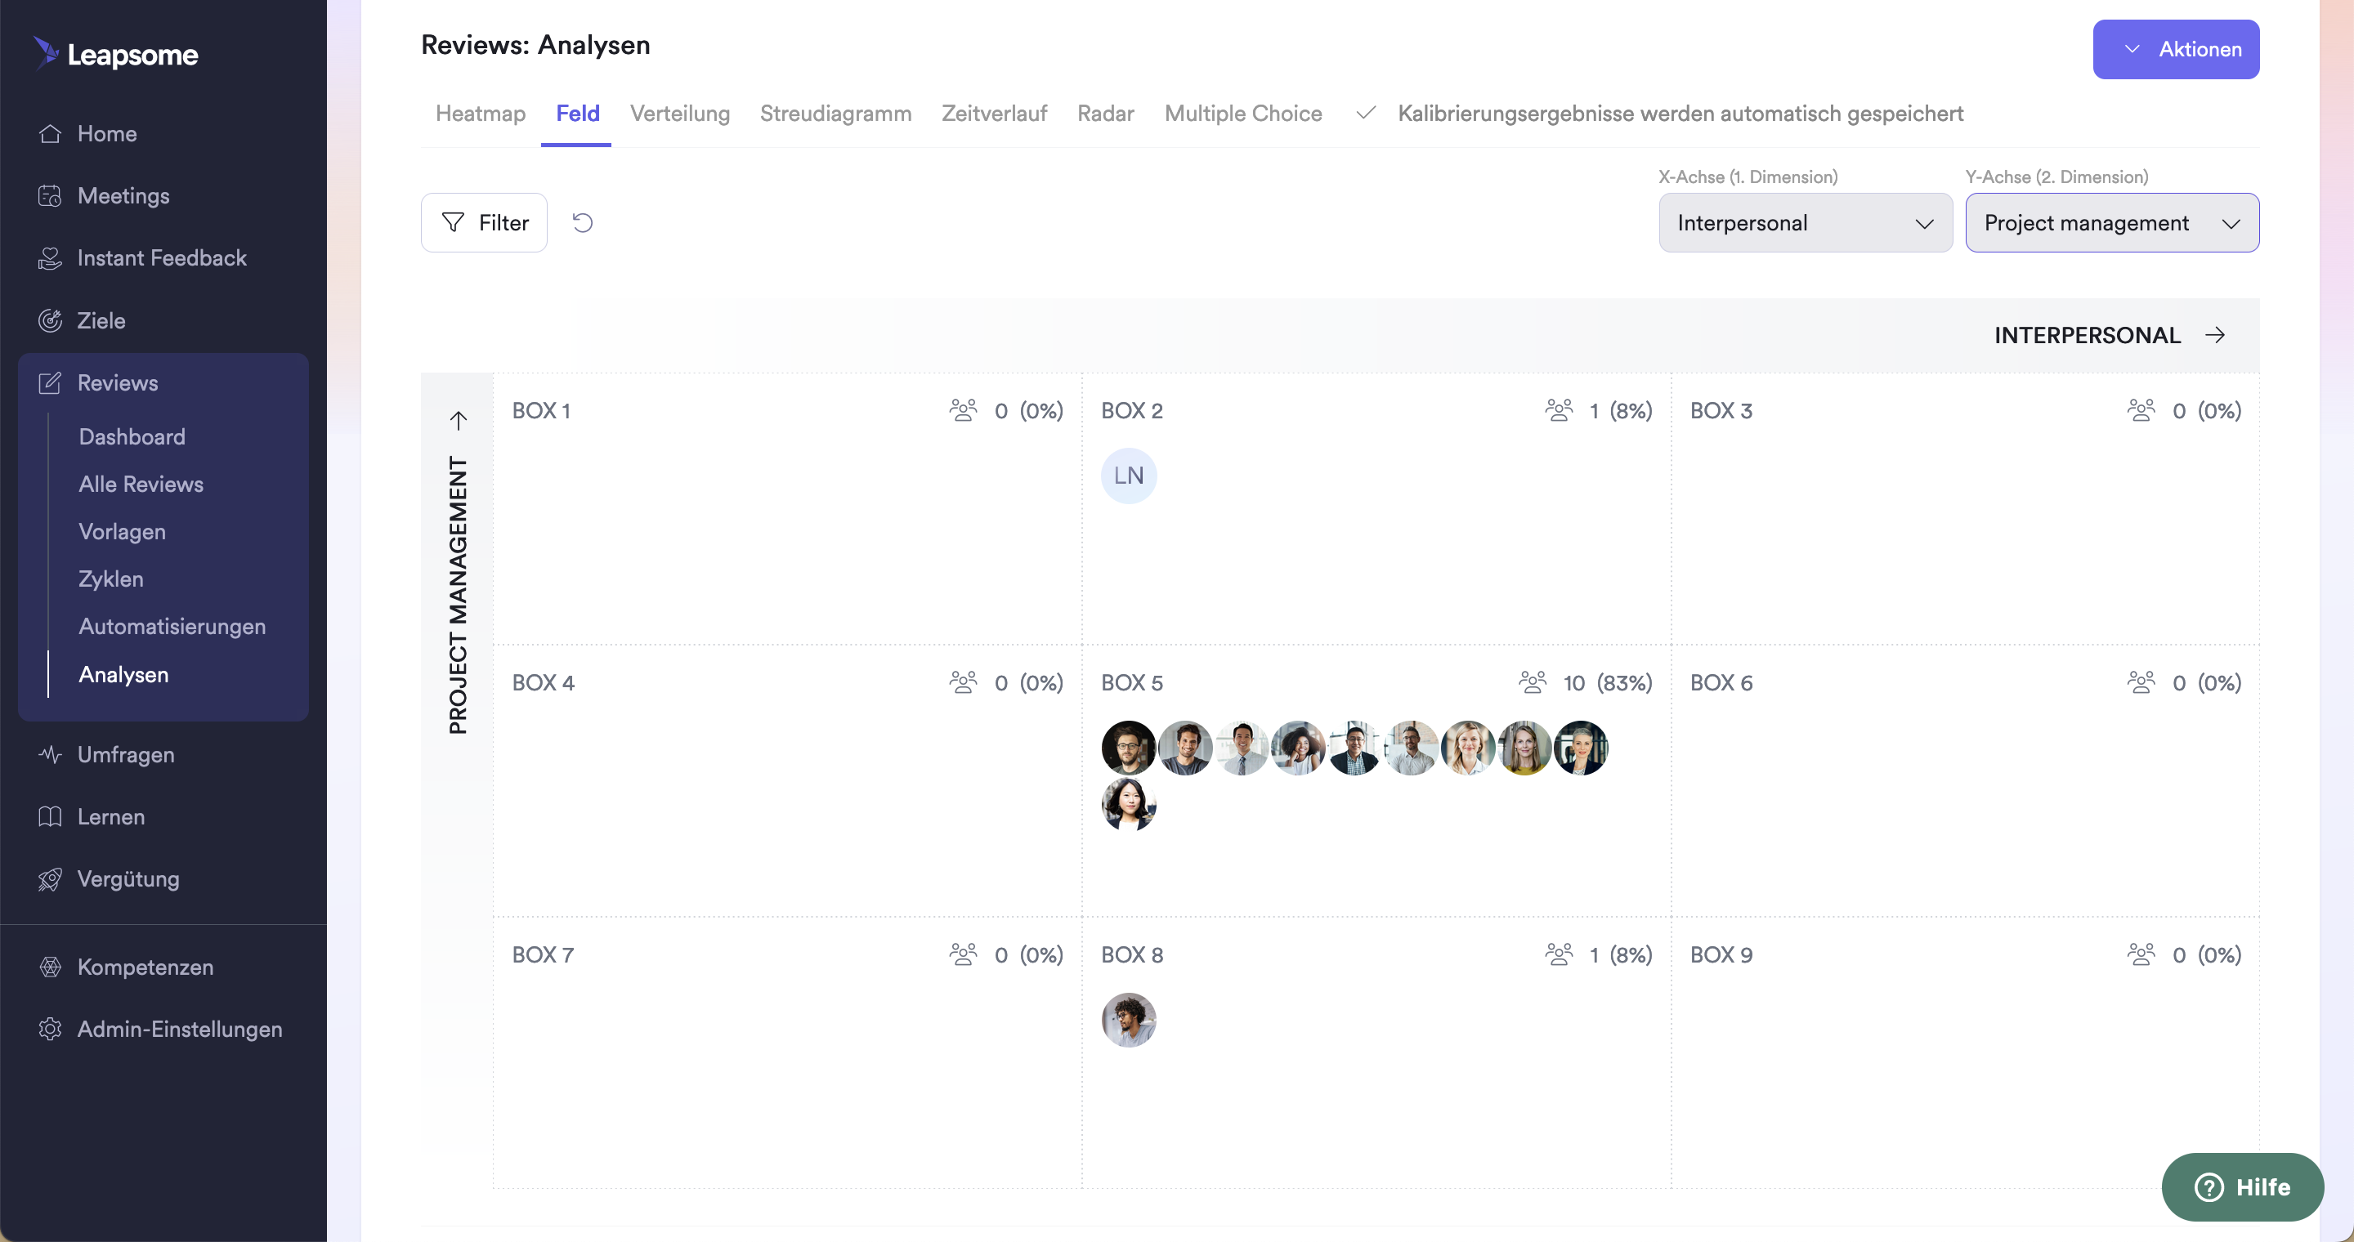Open Zyklen in sidebar

click(110, 579)
